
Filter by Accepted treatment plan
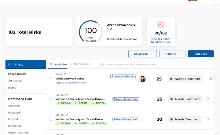pyautogui.click(x=14, y=106)
